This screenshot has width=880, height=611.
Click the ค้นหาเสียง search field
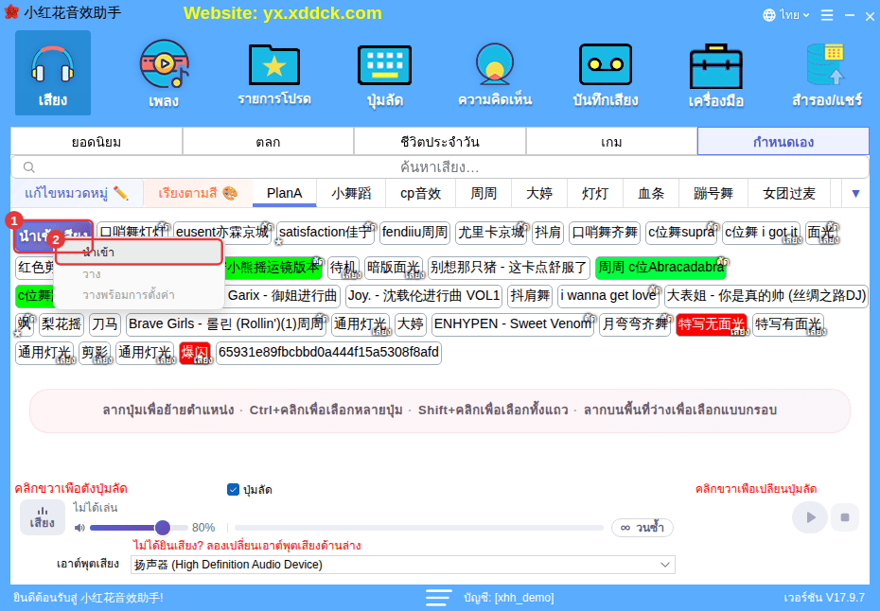pos(440,167)
